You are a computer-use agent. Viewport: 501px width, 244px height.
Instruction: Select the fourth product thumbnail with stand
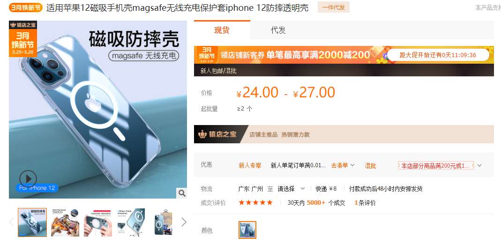[131, 222]
